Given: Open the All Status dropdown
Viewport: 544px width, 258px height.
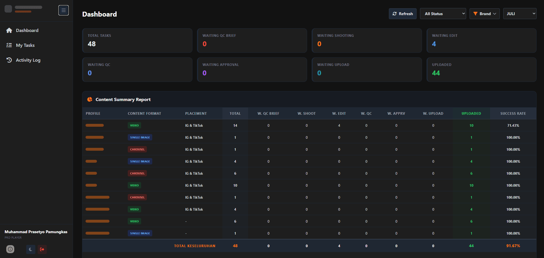Looking at the screenshot, I should (x=443, y=14).
